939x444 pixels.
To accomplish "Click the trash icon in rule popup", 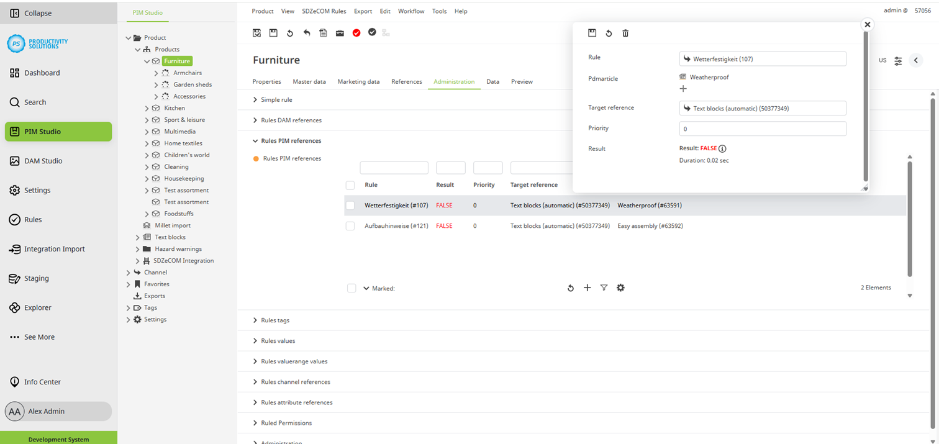I will point(625,34).
